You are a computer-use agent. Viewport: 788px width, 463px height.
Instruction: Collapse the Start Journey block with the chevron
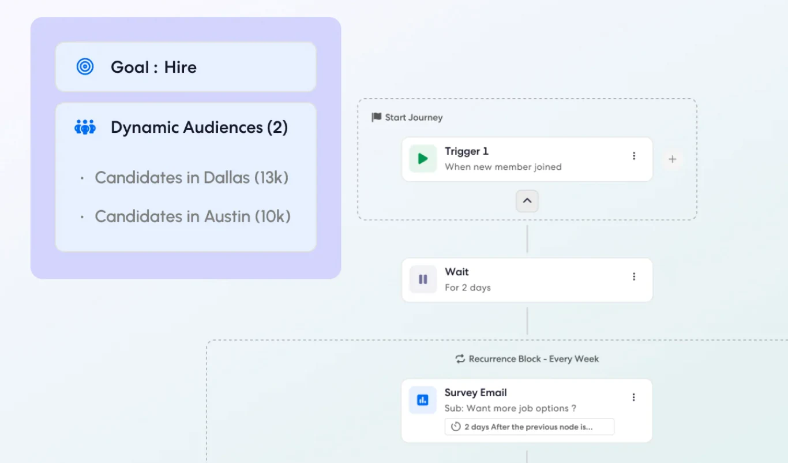[527, 201]
